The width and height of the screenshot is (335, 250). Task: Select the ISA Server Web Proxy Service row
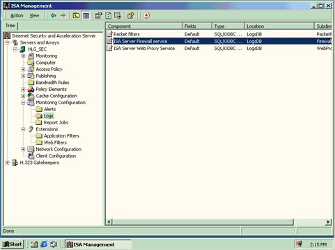(x=219, y=48)
